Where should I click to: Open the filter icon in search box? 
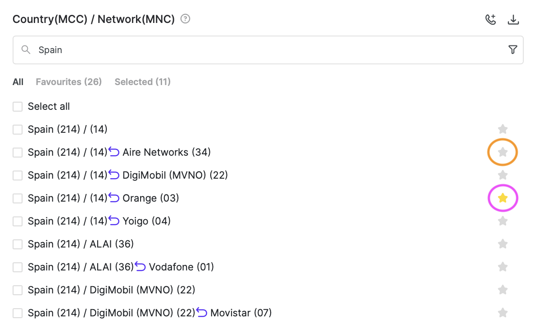tap(512, 50)
